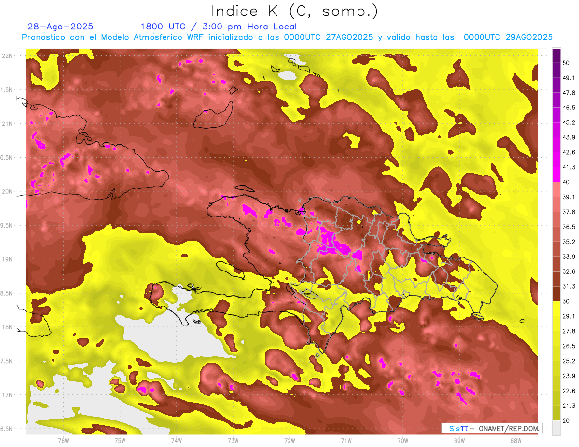Viewport: 579px width, 447px height.
Task: Click the 8.5N latitude tick label
Action: pos(7,293)
